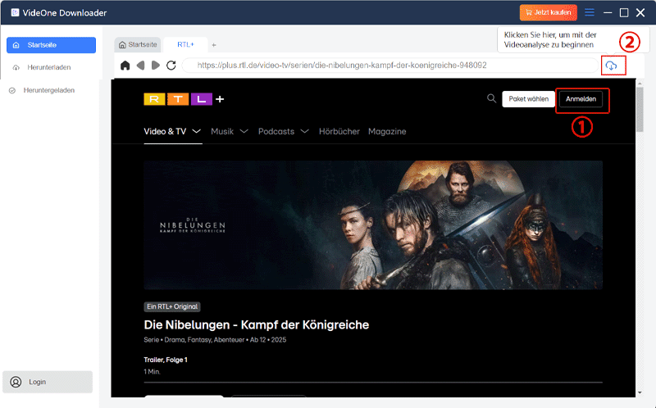Click the URL address field
Screen dimensions: 656x408
[390, 66]
